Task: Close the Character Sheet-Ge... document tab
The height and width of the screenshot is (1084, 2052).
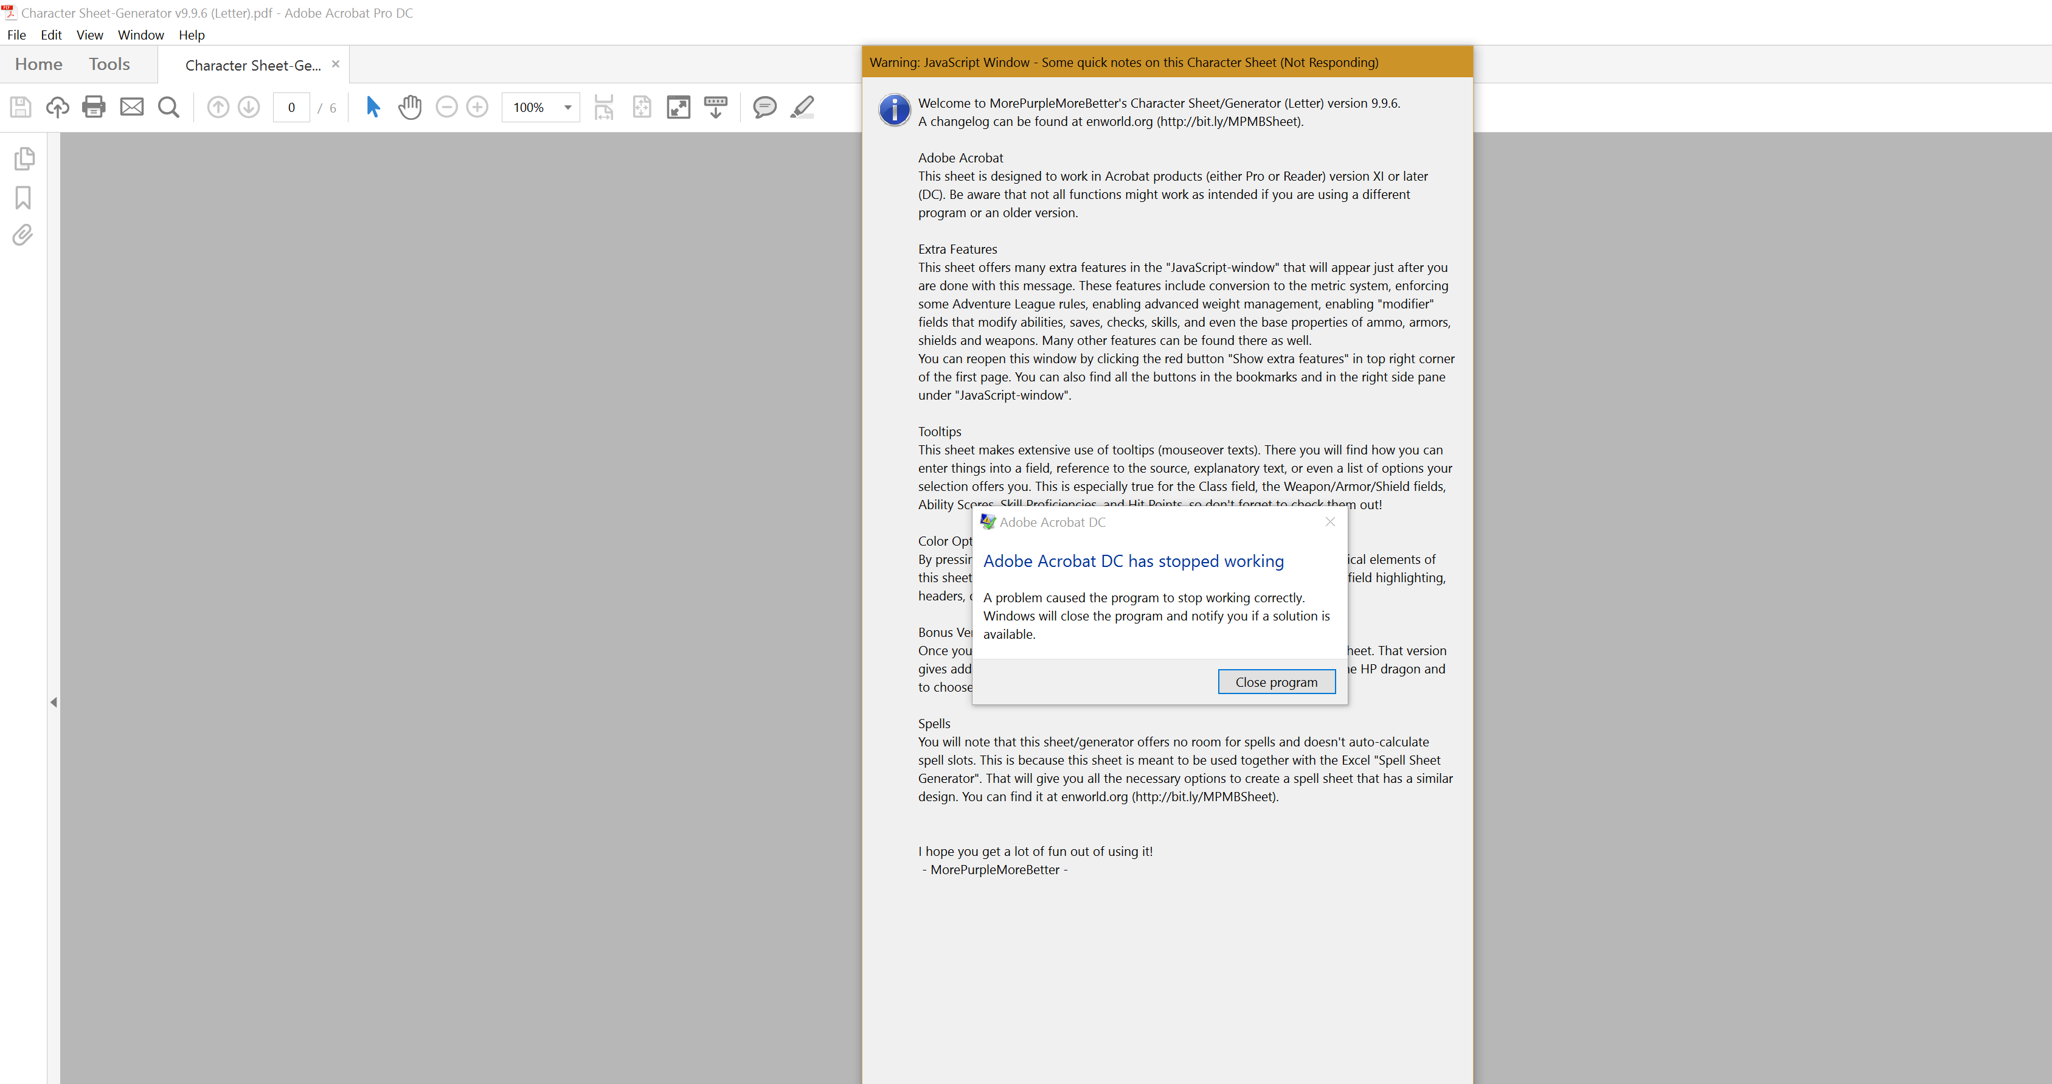Action: [335, 64]
